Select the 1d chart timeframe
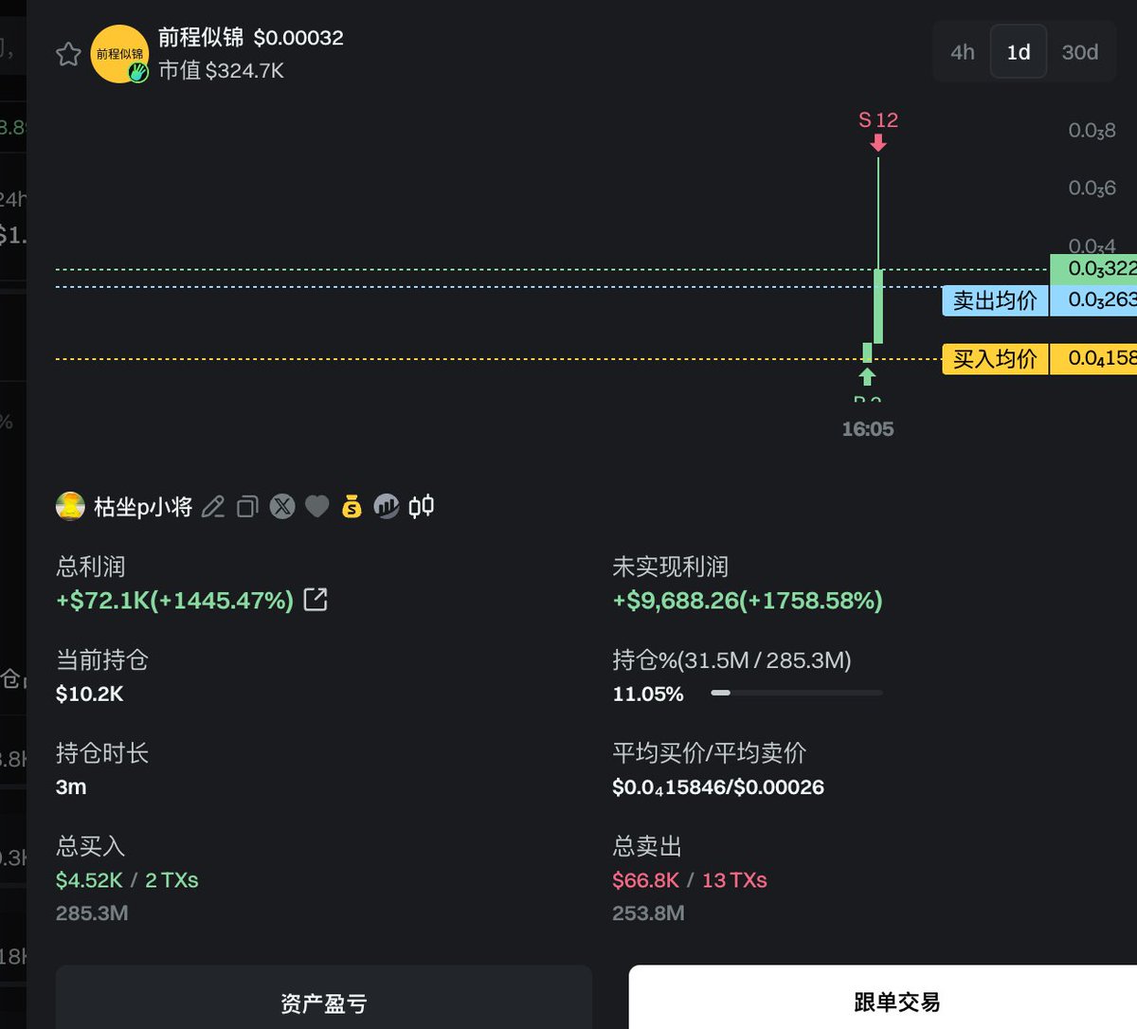Image resolution: width=1137 pixels, height=1029 pixels. (x=1019, y=52)
